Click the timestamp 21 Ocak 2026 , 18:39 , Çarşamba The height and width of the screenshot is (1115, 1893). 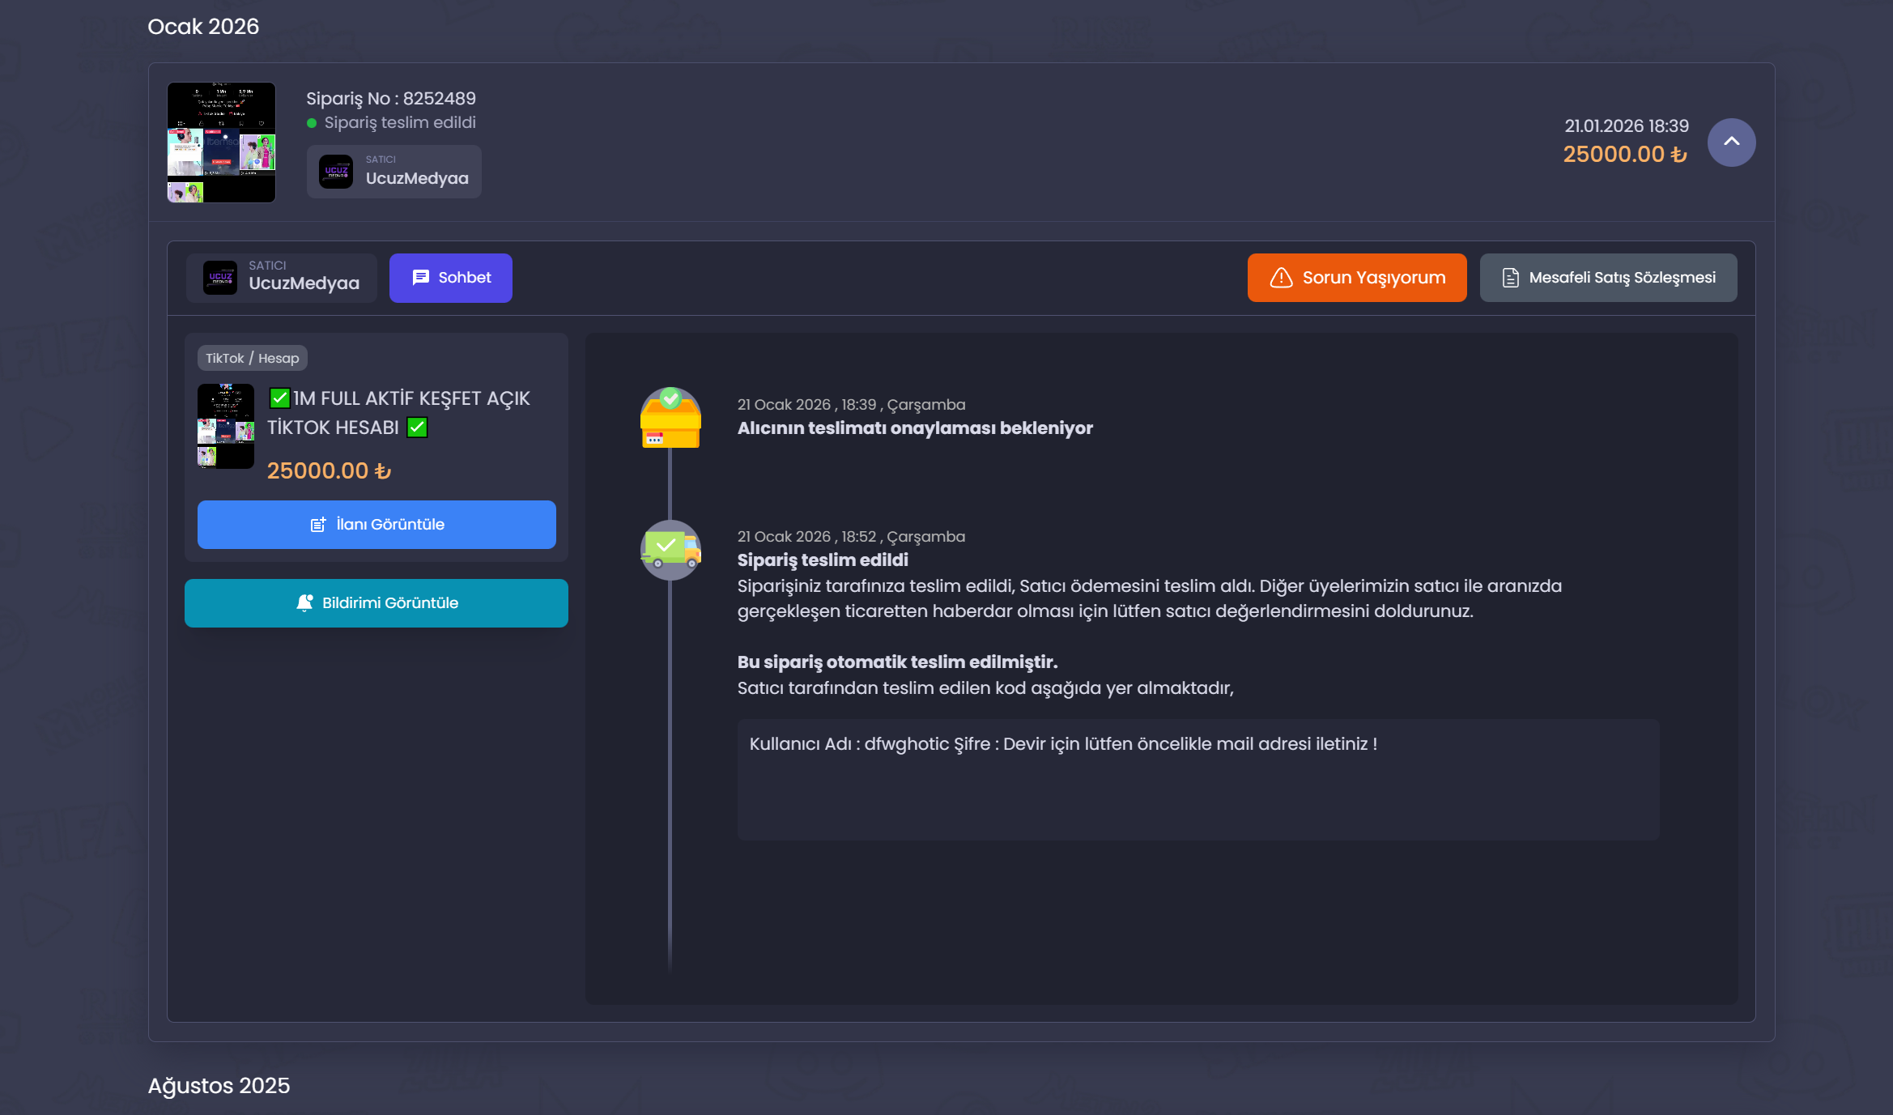[851, 405]
